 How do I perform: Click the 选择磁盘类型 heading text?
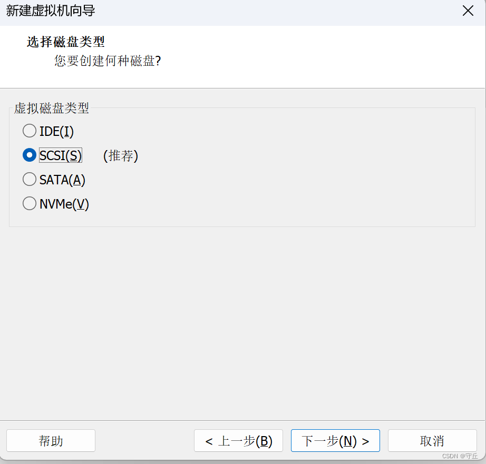pyautogui.click(x=65, y=42)
